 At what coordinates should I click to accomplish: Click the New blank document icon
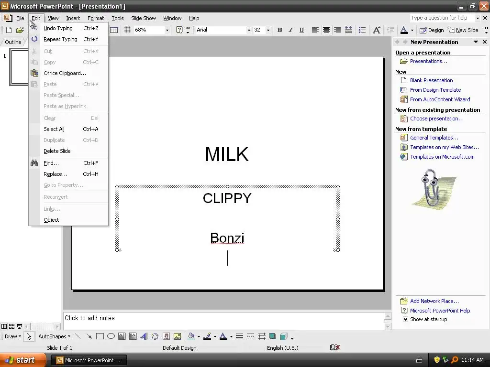coord(9,30)
